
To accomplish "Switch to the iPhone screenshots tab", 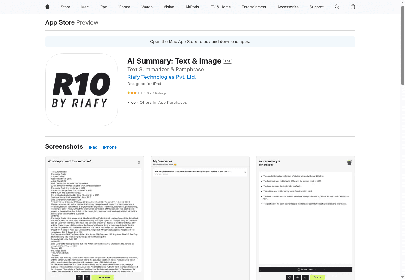I will pyautogui.click(x=110, y=147).
